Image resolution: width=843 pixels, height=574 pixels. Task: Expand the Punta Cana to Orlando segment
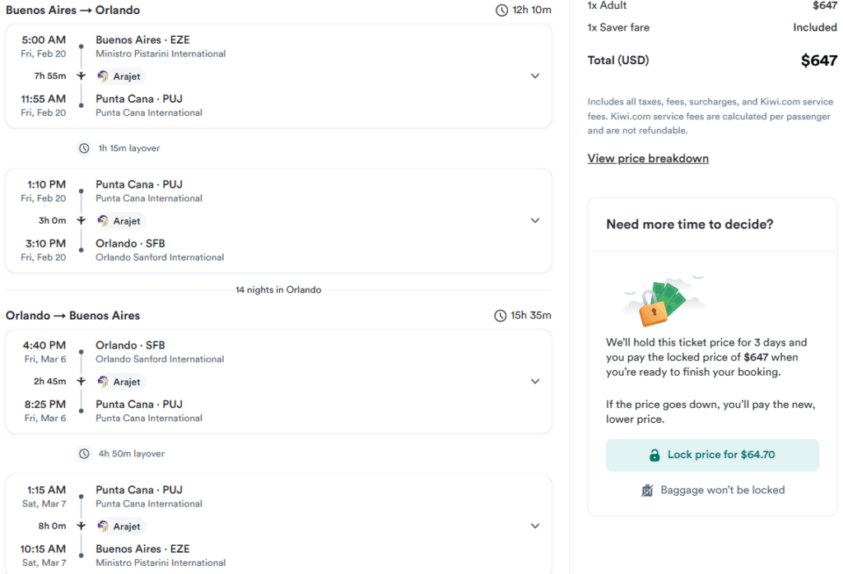(x=535, y=221)
